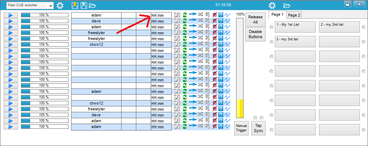Image resolution: width=368 pixels, height=146 pixels.
Task: Select the lower dave name cell
Action: (x=96, y=115)
